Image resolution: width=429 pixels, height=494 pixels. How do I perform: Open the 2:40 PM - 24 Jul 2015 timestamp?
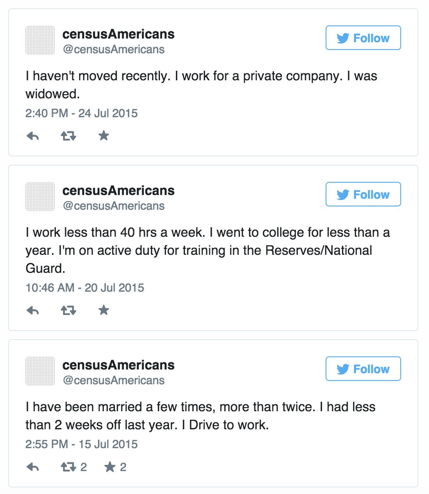[x=82, y=113]
